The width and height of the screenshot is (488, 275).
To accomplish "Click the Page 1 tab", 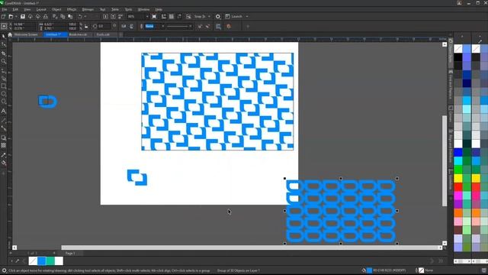I will (70, 253).
